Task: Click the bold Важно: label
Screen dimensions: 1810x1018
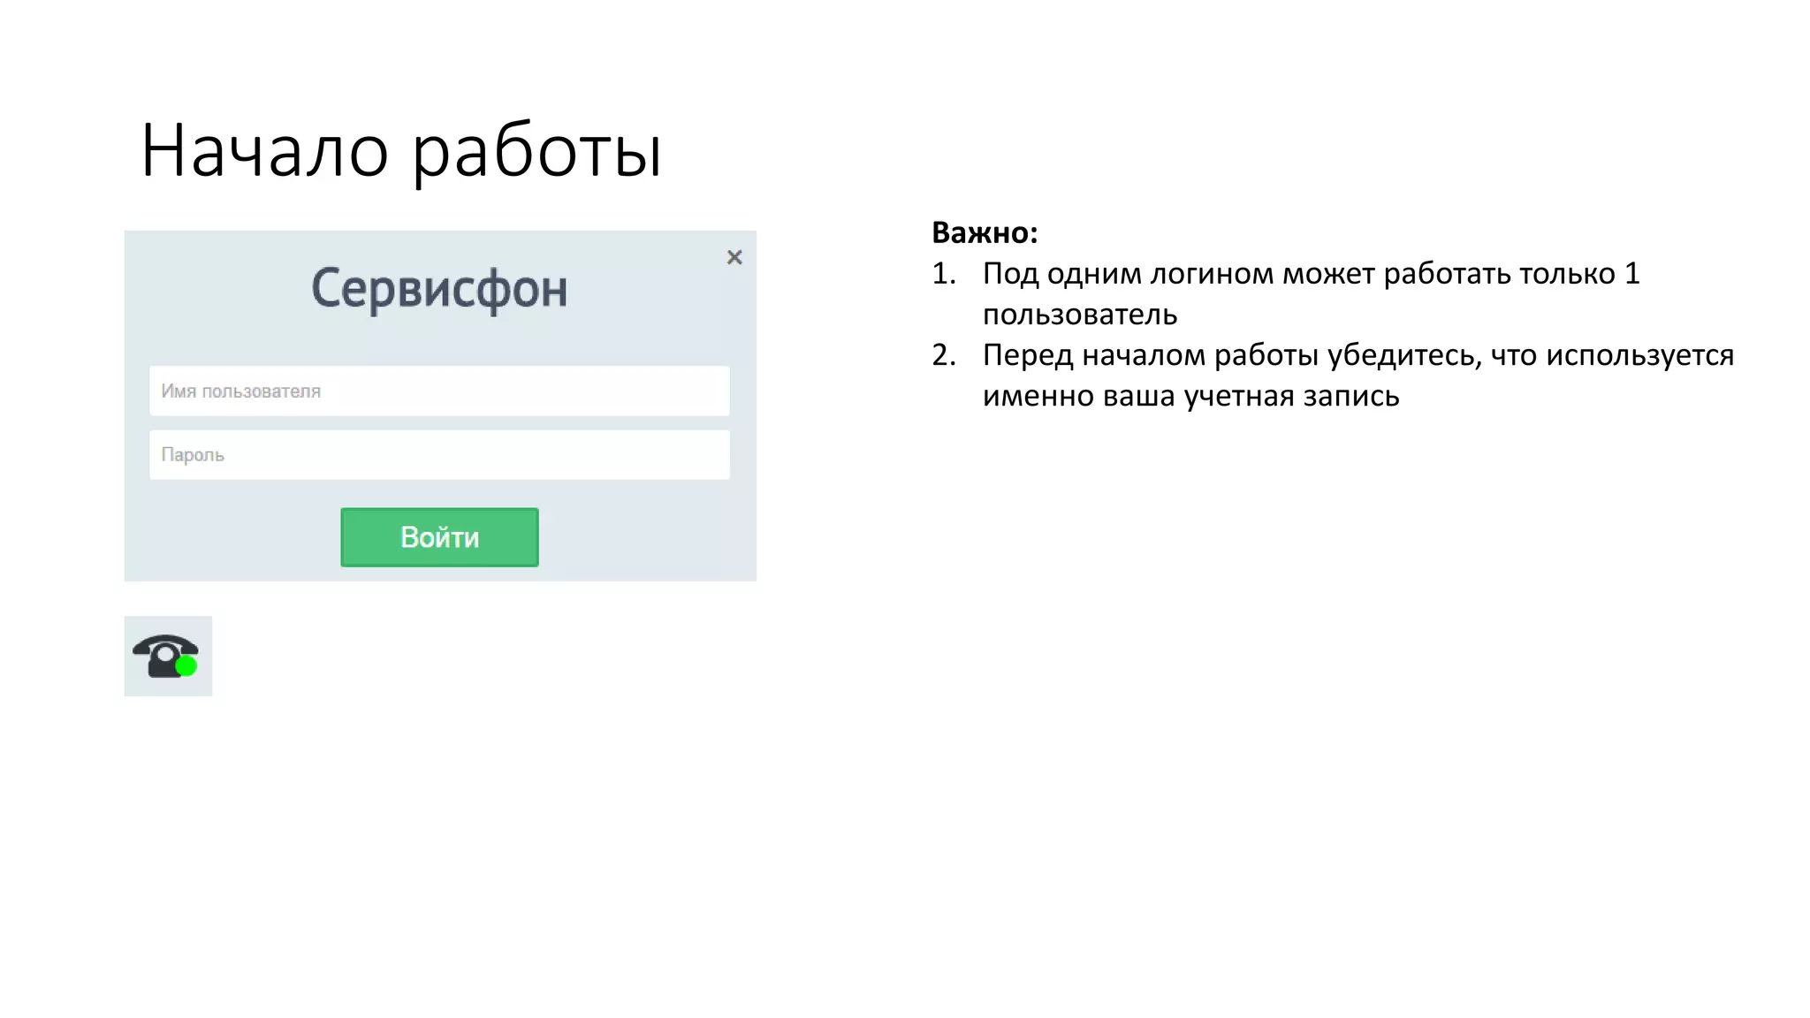Action: coord(985,232)
